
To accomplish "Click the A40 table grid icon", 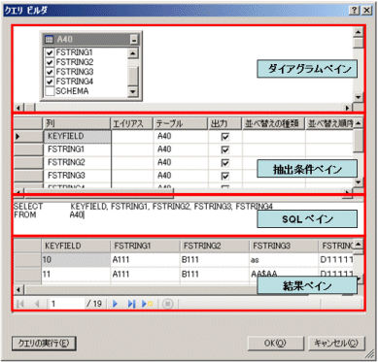I will (x=50, y=40).
